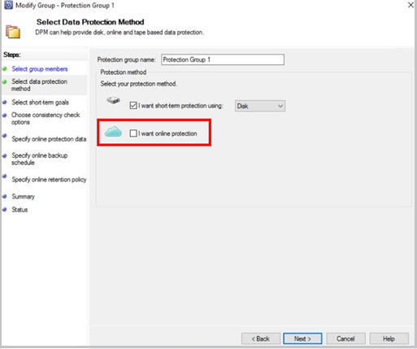The image size is (417, 349).
Task: Jump to the Status step
Action: [20, 210]
